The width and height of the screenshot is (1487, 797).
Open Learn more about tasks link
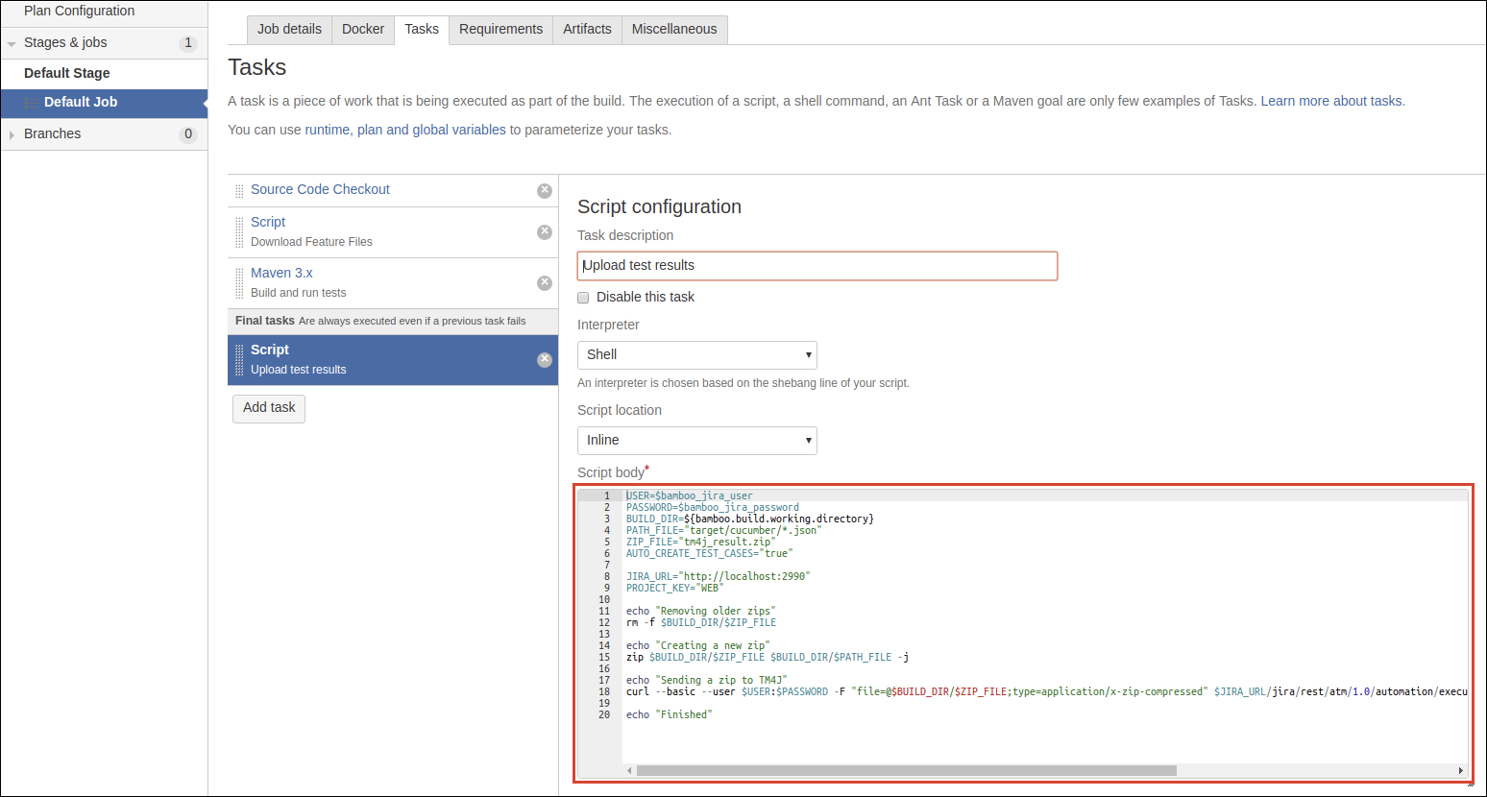pos(1331,101)
